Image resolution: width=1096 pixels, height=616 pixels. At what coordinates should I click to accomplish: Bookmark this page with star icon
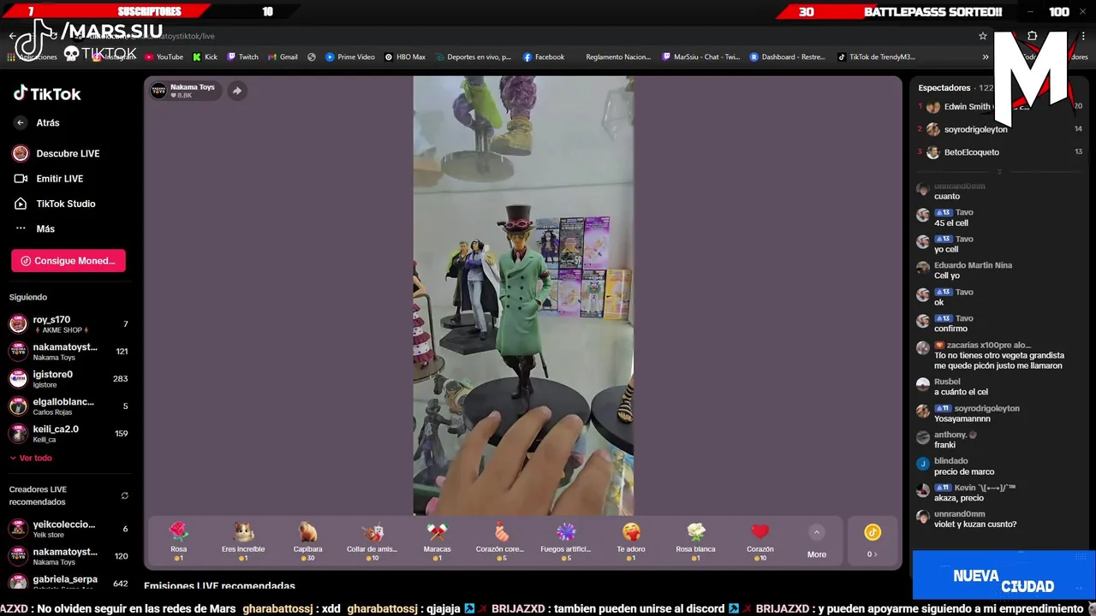(x=983, y=36)
